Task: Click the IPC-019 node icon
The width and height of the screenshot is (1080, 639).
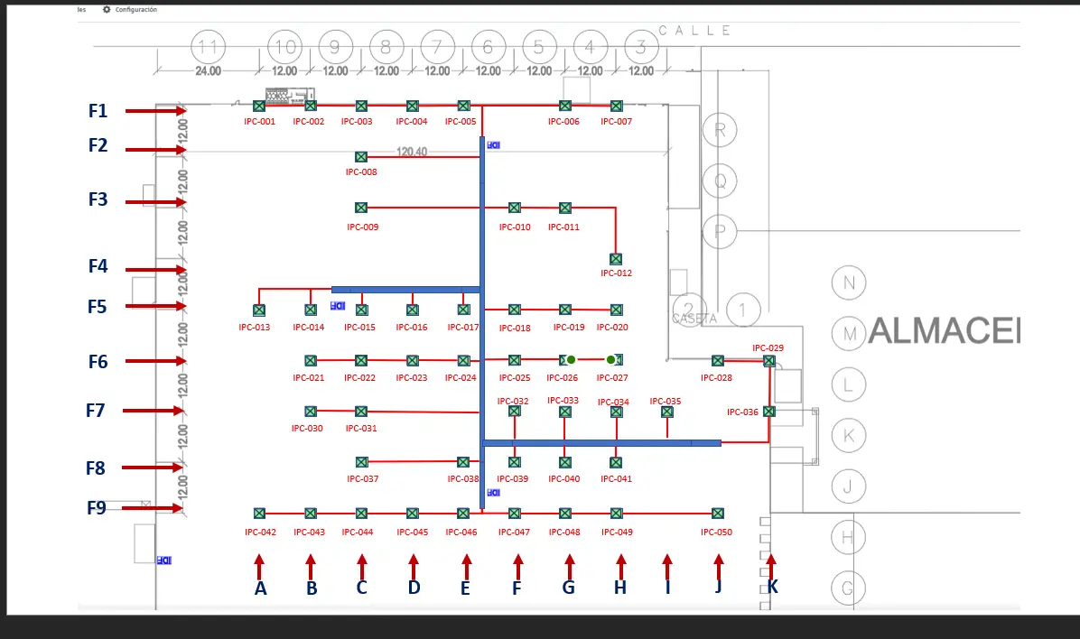Action: (x=564, y=310)
